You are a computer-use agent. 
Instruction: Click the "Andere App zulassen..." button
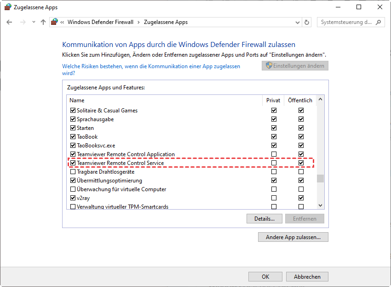(293, 237)
